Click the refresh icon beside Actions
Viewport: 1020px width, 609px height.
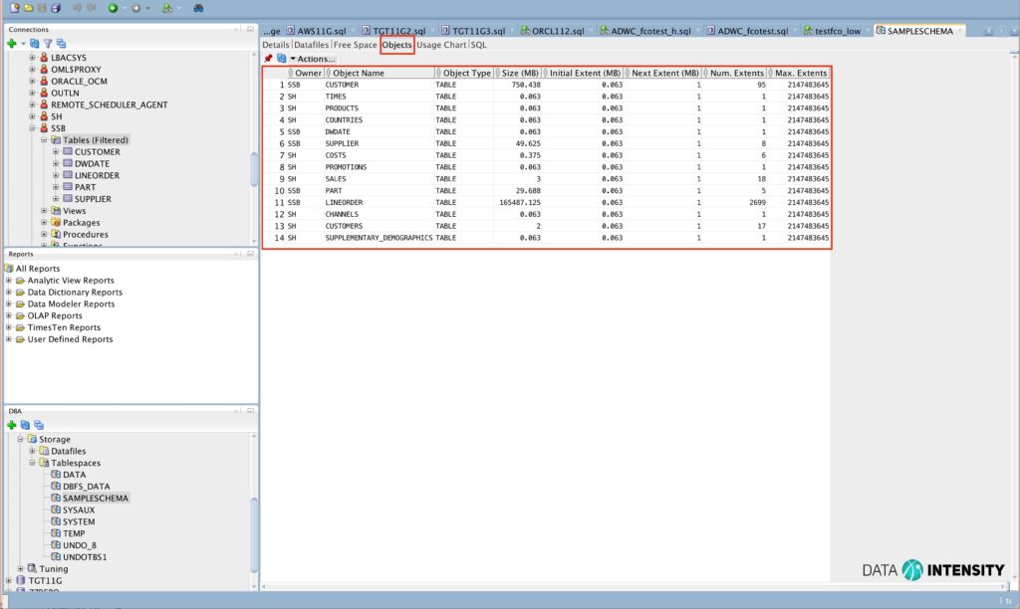[281, 59]
